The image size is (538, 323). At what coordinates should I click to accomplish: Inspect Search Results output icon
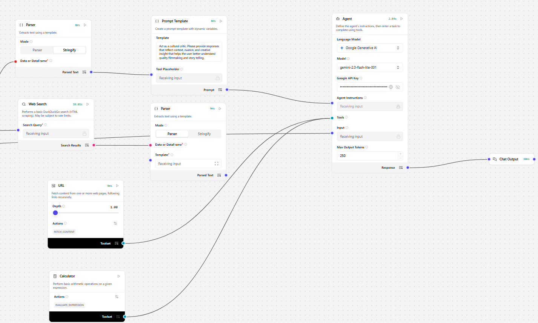(x=87, y=145)
